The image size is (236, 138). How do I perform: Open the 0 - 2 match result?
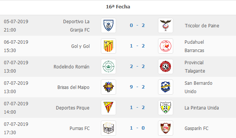pos(137,25)
